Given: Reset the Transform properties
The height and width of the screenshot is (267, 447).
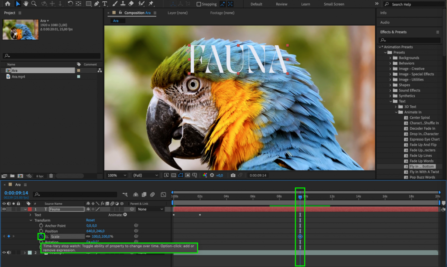Looking at the screenshot, I should pos(90,220).
